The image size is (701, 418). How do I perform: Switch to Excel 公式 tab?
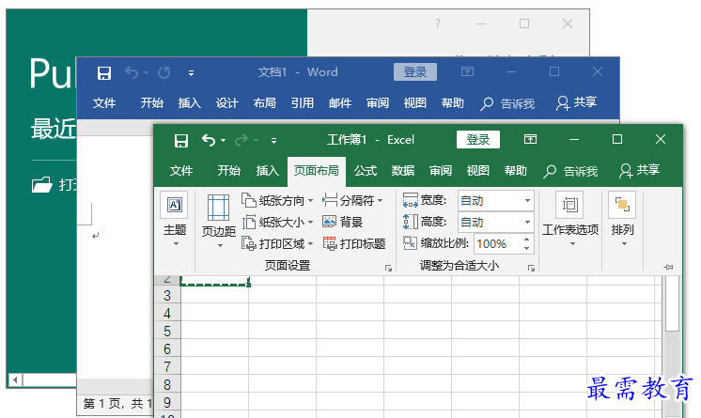[x=366, y=171]
